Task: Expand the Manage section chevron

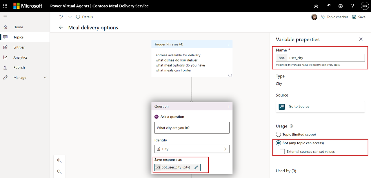Action: coord(45,78)
